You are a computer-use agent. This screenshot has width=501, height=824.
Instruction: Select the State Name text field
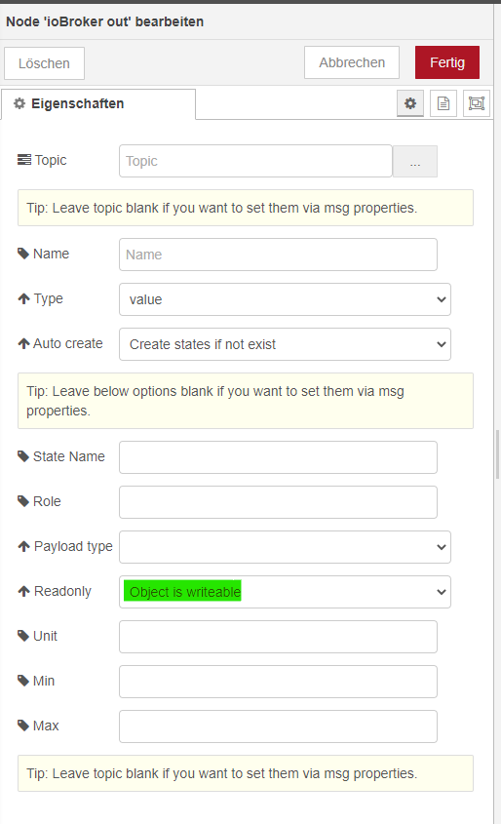click(x=278, y=457)
